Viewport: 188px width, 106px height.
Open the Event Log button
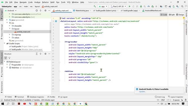click(160, 97)
